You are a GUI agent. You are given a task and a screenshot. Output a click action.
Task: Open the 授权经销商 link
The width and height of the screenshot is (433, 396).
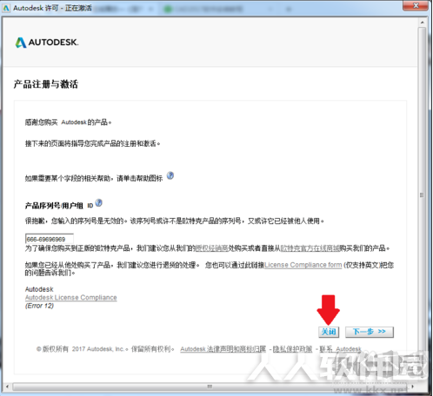pos(211,248)
